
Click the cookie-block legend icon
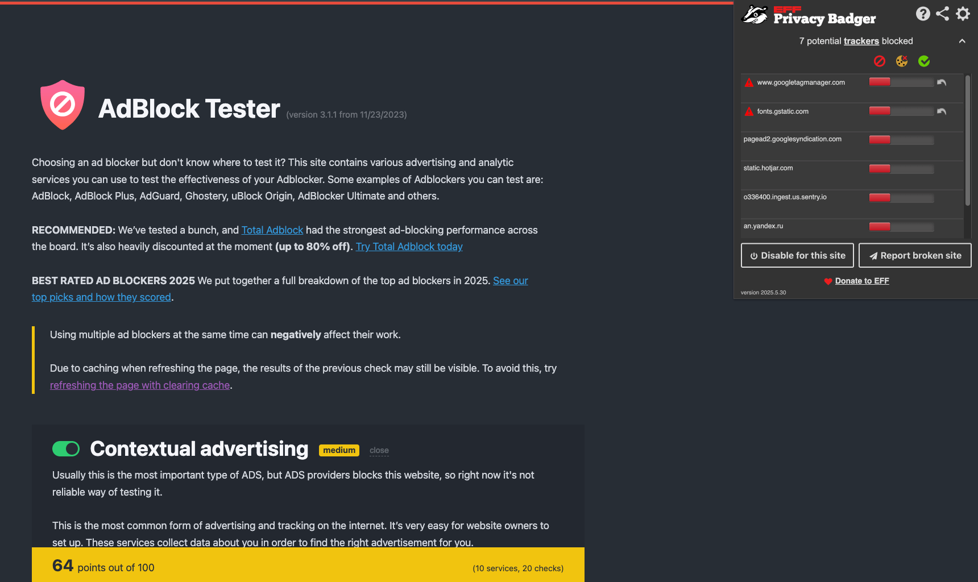(x=902, y=61)
